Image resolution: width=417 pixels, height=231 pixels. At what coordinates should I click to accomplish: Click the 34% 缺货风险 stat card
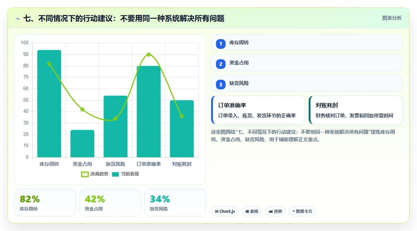(x=175, y=203)
